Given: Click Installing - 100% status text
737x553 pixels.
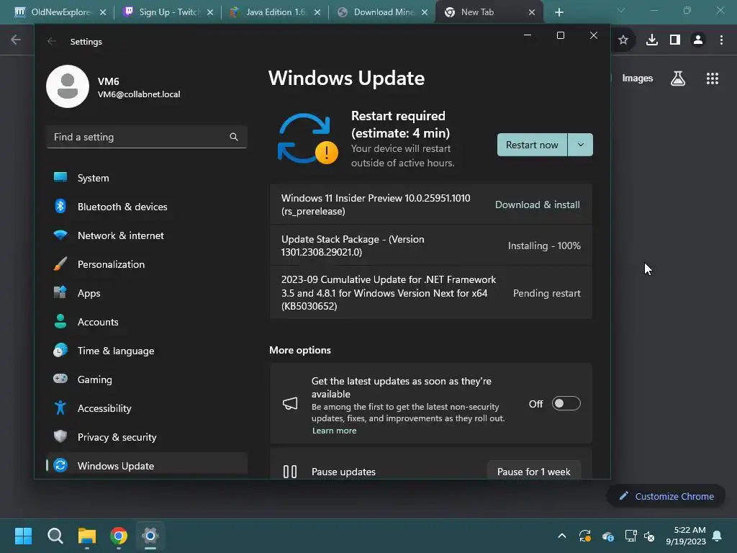Looking at the screenshot, I should (544, 246).
